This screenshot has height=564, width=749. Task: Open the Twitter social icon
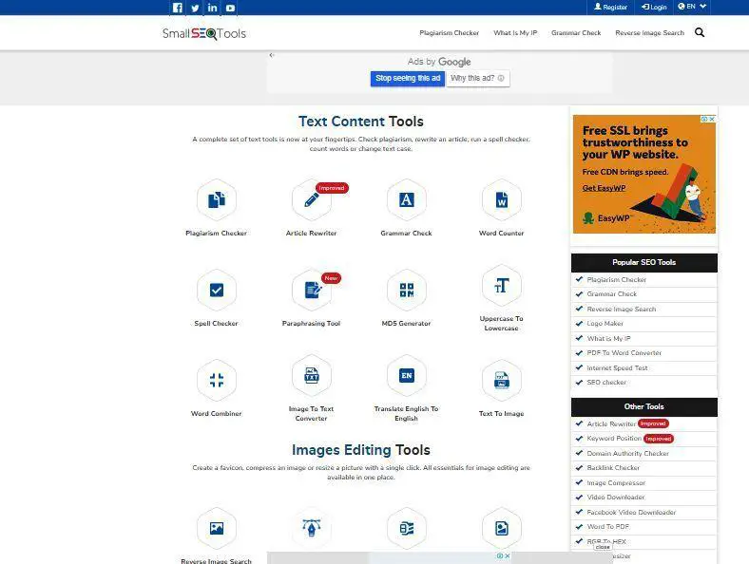[x=195, y=8]
